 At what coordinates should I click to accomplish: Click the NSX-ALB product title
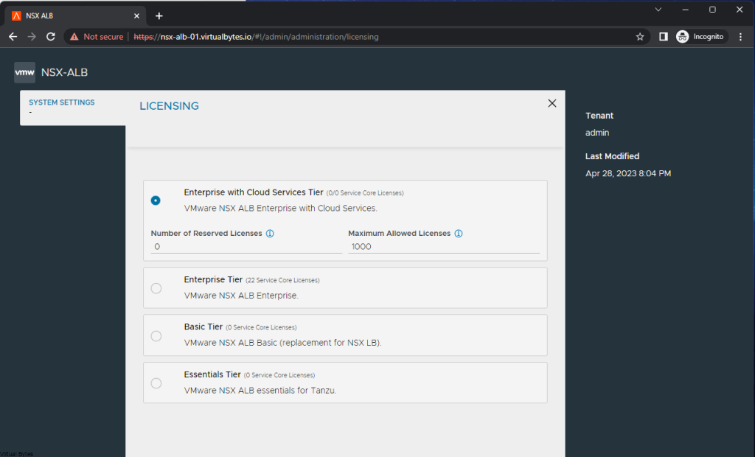[65, 73]
